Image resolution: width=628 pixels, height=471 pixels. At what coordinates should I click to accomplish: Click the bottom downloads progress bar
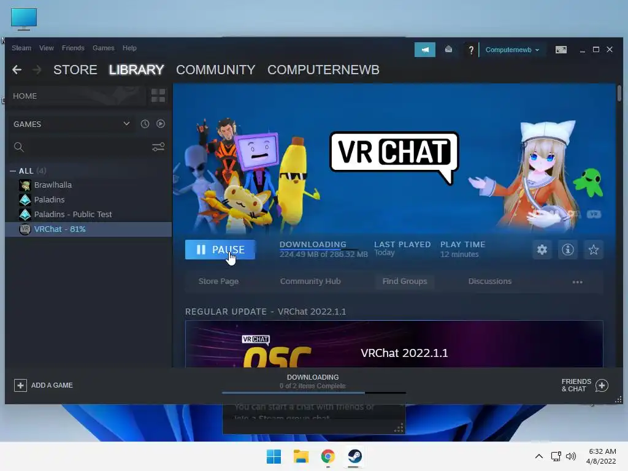[313, 393]
